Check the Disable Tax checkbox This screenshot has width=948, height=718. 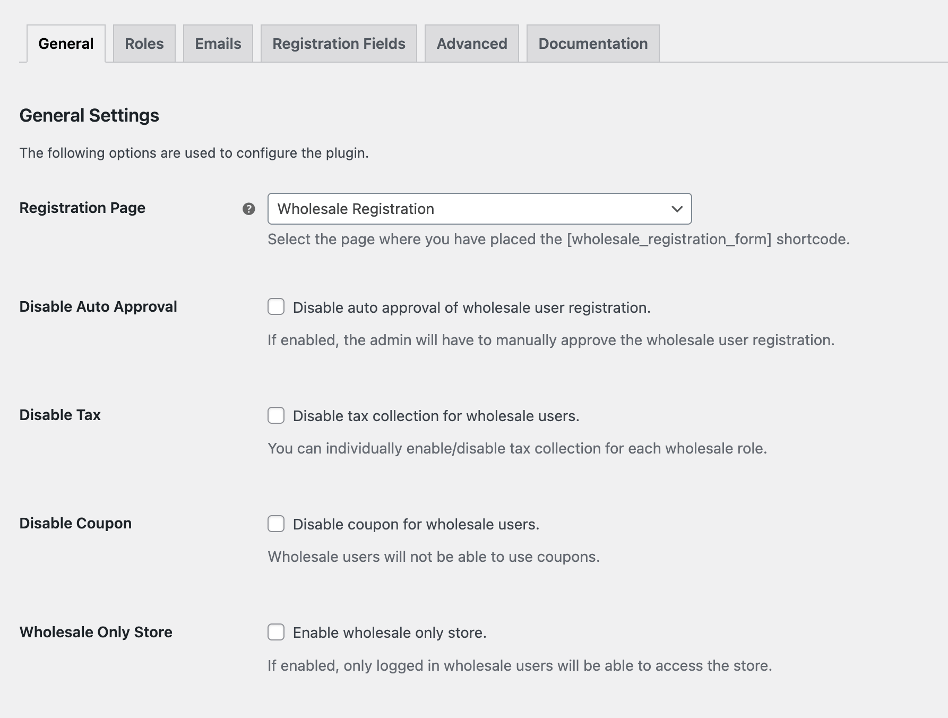[276, 415]
